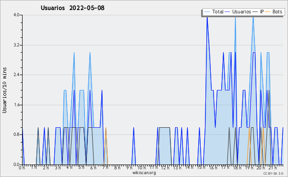Click the light-blue Total legend line swatch
The height and width of the screenshot is (177, 288).
click(x=207, y=12)
